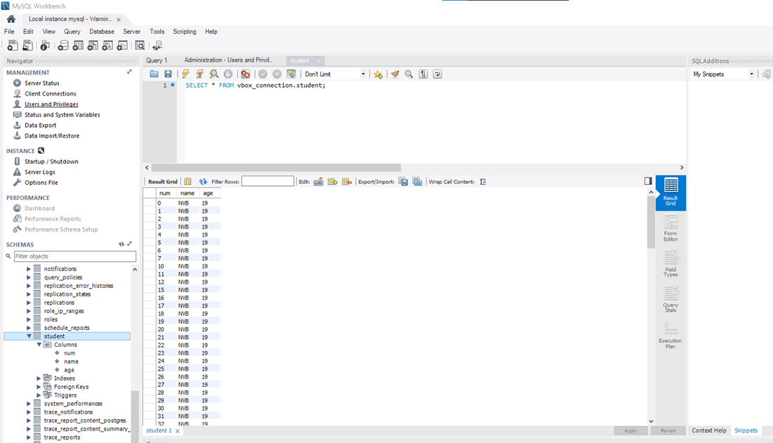Viewport: 773px width, 443px height.
Task: Toggle Wrap Cell Content option
Action: 483,182
